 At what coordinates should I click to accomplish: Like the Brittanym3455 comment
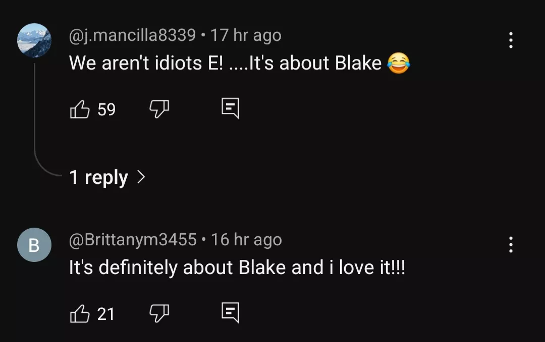coord(79,314)
